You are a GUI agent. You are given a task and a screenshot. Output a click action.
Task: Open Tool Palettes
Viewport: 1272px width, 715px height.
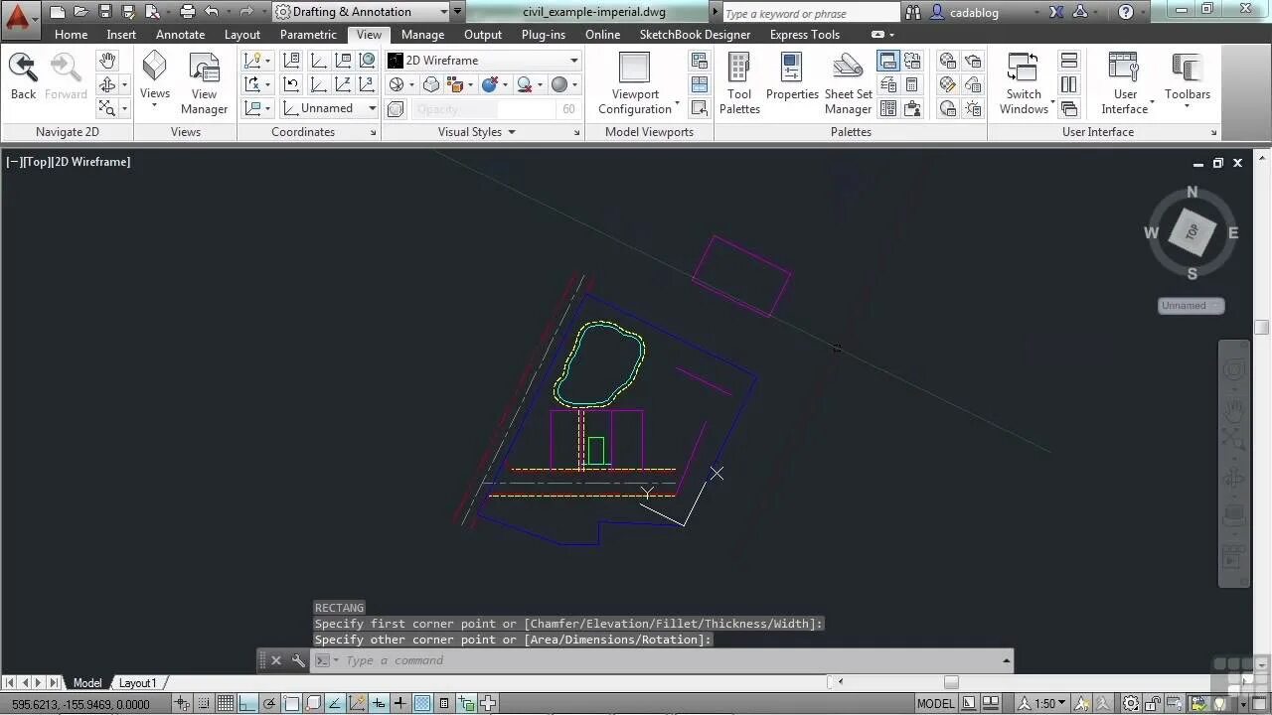[x=739, y=82]
